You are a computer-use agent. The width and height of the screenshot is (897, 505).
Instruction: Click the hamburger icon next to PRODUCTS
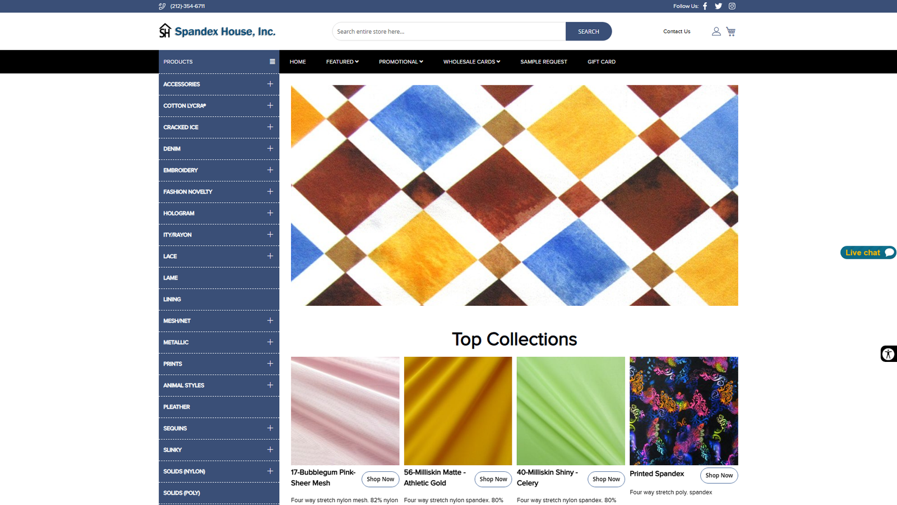pyautogui.click(x=272, y=61)
